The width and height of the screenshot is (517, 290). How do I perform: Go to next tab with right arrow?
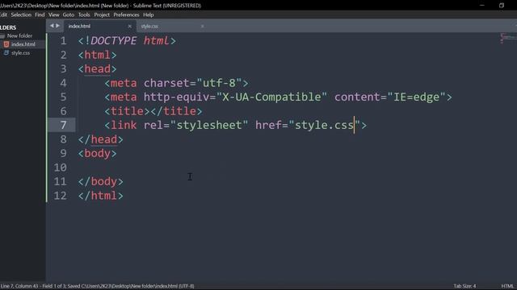57,26
